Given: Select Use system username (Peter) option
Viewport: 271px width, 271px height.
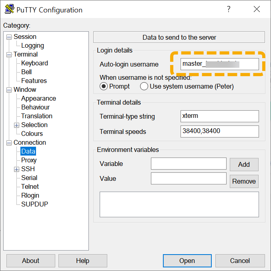Looking at the screenshot, I should click(144, 86).
